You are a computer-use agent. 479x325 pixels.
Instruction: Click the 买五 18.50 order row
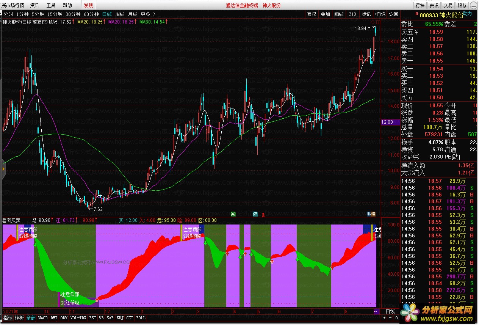(x=440, y=97)
